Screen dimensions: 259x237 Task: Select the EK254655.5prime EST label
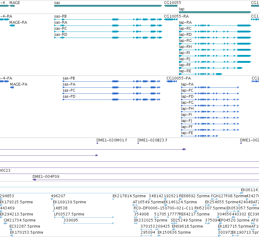pos(222,202)
